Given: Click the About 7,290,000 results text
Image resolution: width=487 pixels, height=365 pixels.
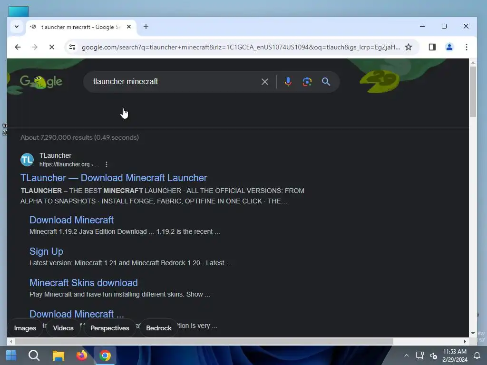Looking at the screenshot, I should tap(79, 137).
